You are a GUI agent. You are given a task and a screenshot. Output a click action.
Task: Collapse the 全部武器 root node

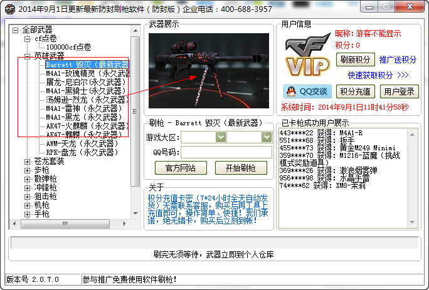(16, 30)
